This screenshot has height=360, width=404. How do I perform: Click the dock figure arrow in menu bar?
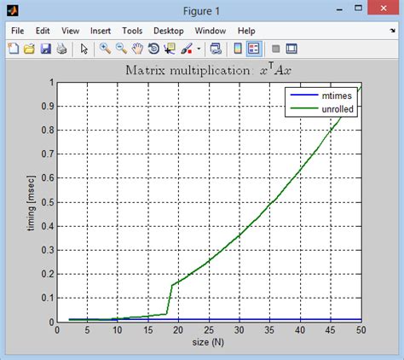click(x=393, y=31)
